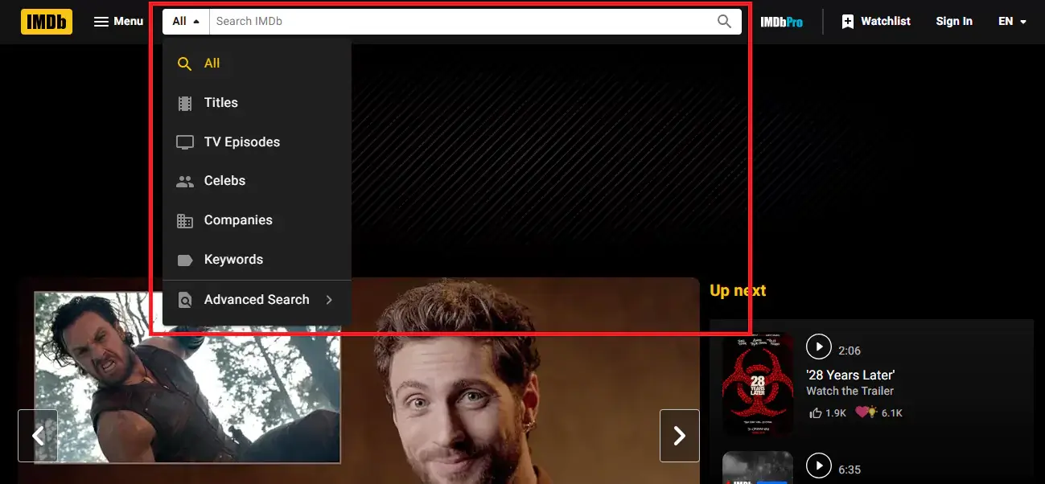Select All from the search filter
Screen dimensions: 1045x484
[184, 64]
